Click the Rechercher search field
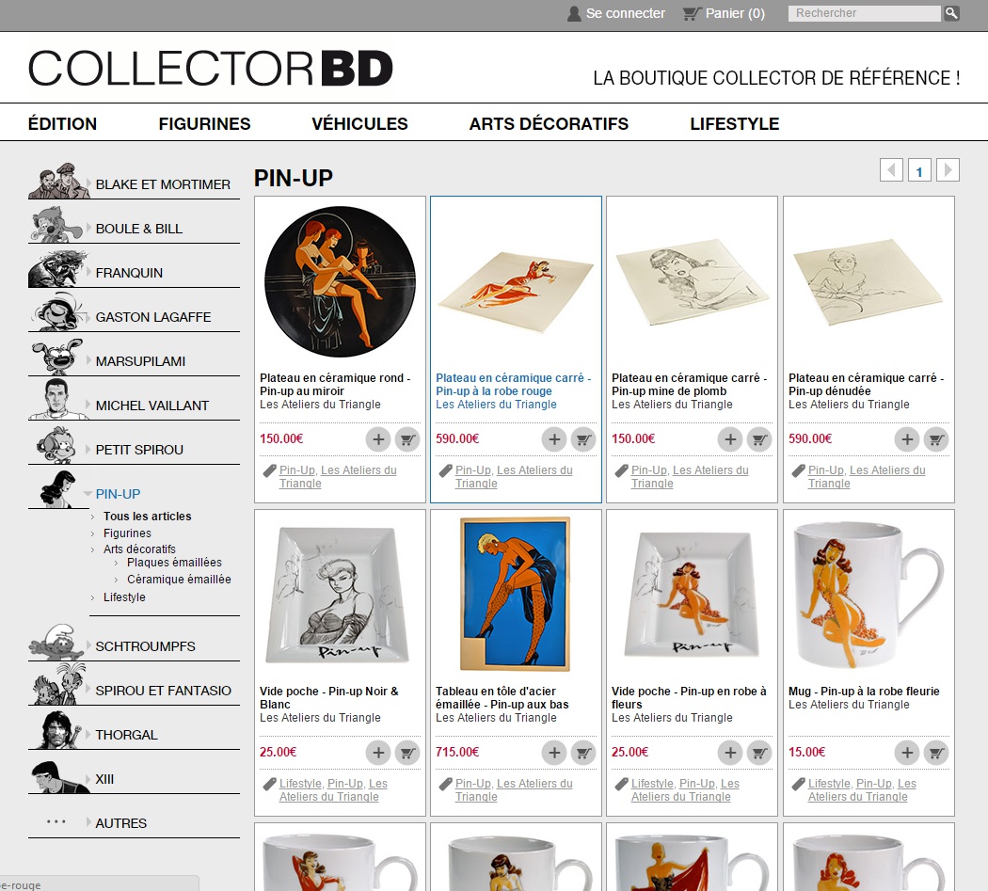 point(865,13)
